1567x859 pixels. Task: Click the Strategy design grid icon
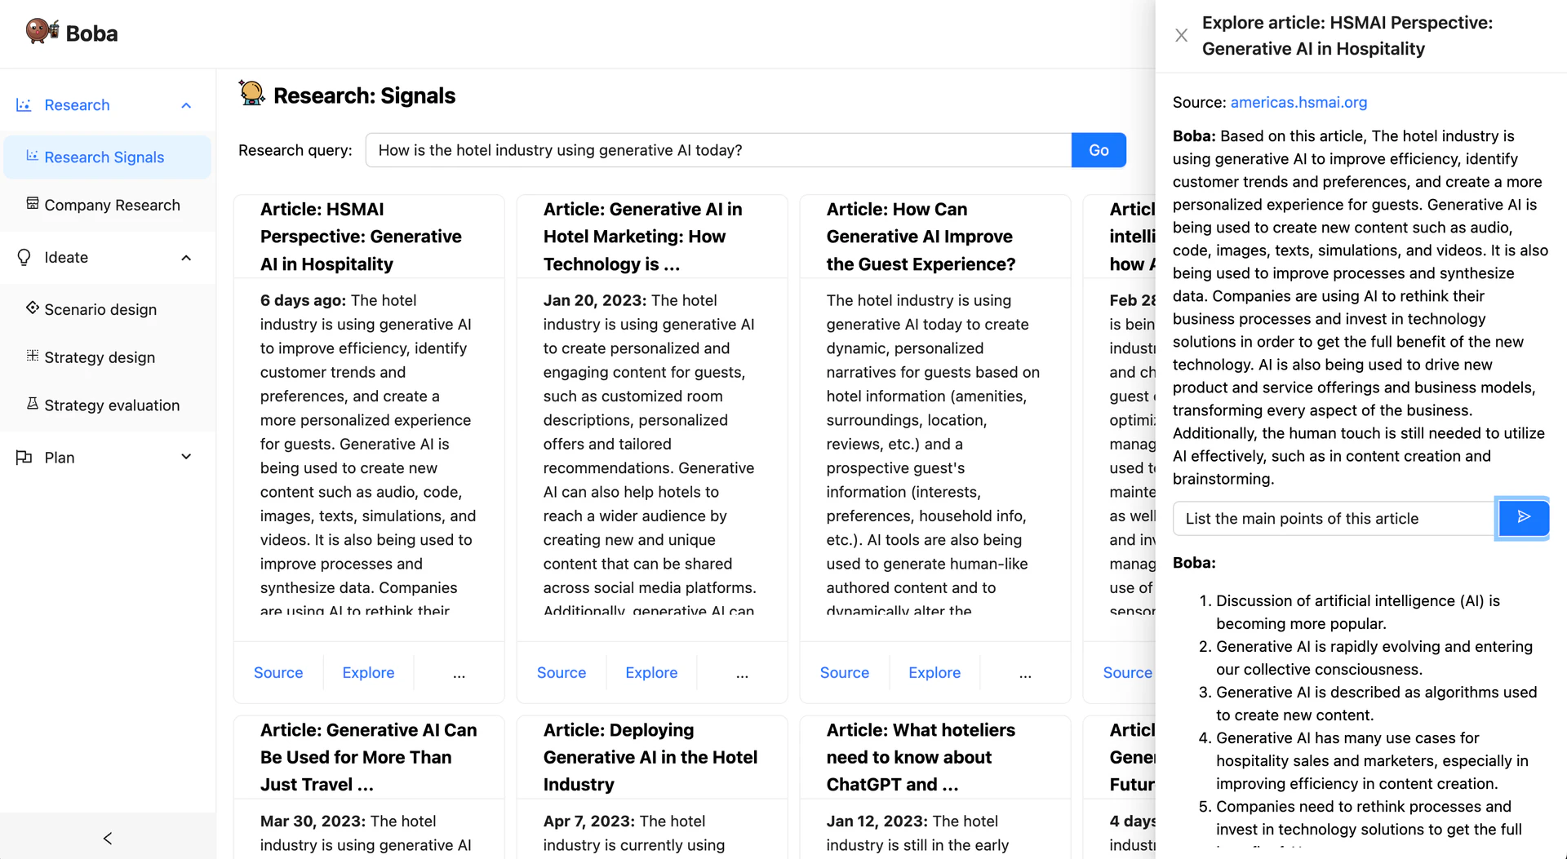click(x=33, y=356)
